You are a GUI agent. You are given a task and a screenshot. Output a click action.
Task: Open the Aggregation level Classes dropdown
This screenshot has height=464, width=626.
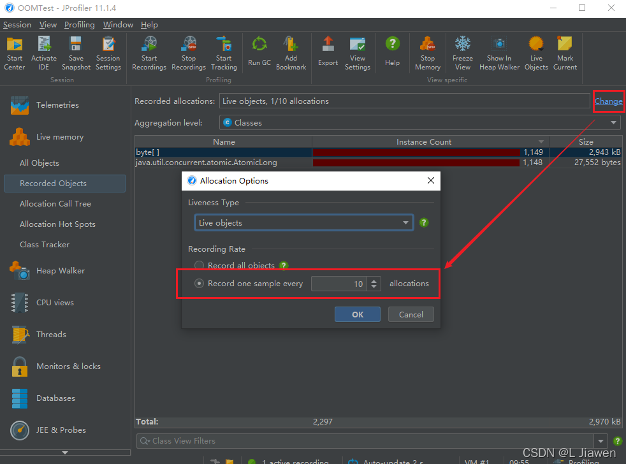[x=419, y=122]
